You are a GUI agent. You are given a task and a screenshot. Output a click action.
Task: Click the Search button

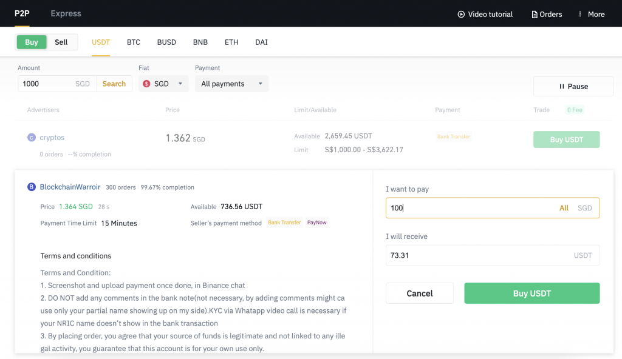point(114,84)
